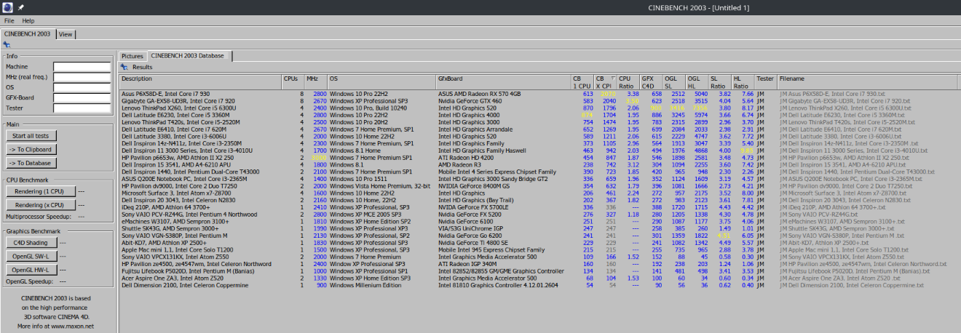Image resolution: width=961 pixels, height=333 pixels.
Task: Select the CINEBENCH 2003 Database tab
Action: pos(188,55)
